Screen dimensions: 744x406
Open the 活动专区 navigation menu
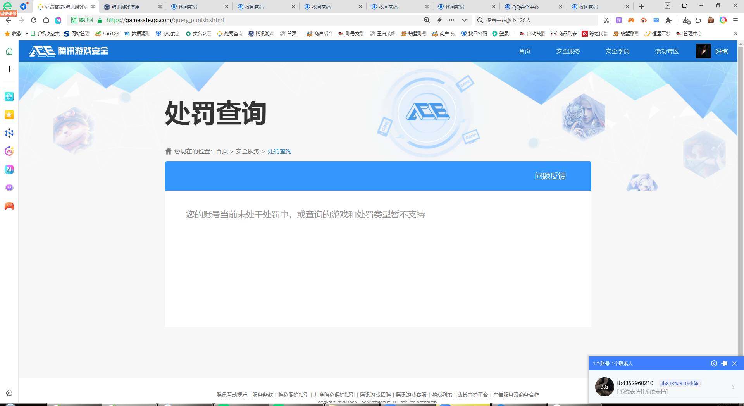(666, 51)
